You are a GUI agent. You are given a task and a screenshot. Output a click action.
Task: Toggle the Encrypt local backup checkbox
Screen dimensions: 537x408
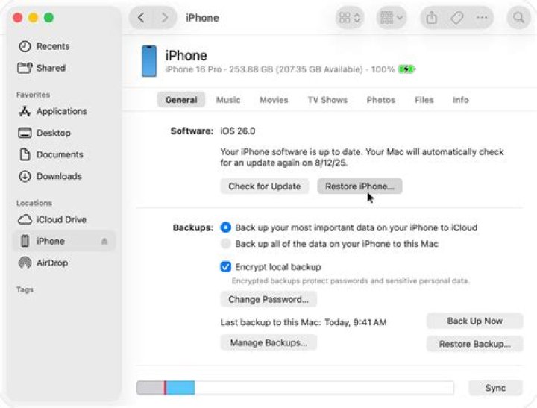point(226,266)
